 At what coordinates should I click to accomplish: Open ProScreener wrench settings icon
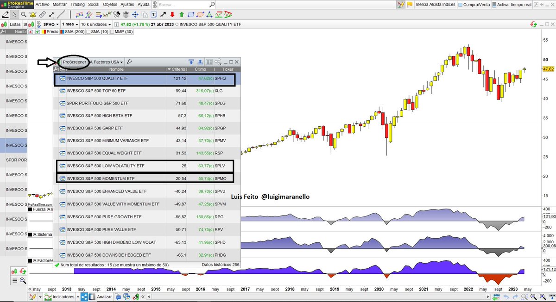click(129, 62)
